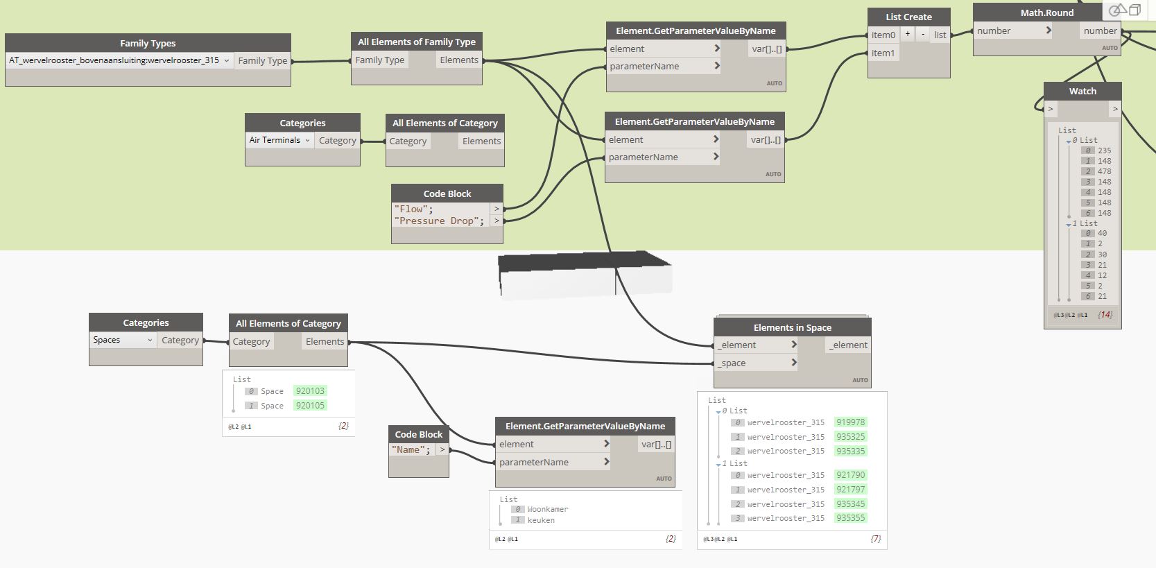Click the "Flow" output port arrow
The image size is (1156, 568).
(497, 209)
